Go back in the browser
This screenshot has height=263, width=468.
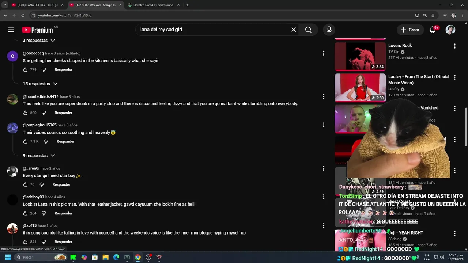[5, 15]
